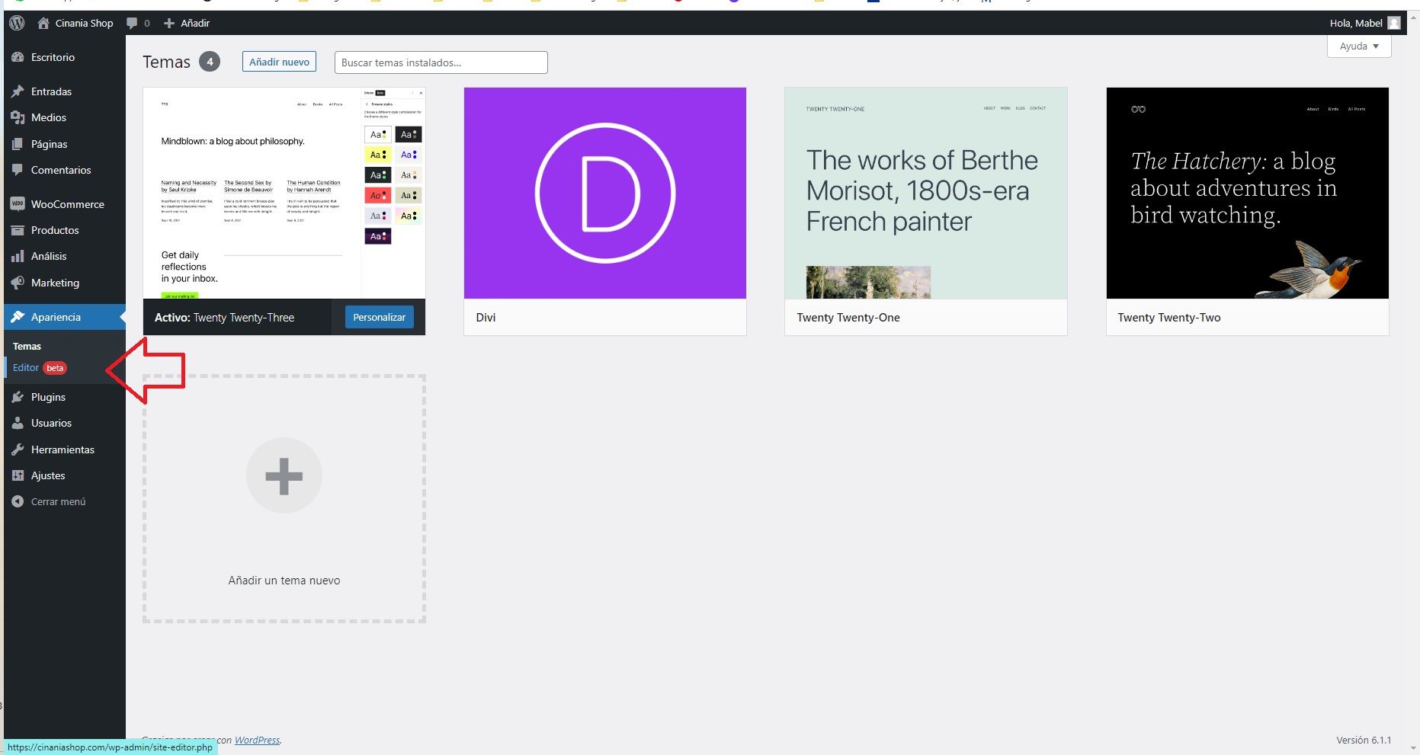This screenshot has height=755, width=1420.
Task: Click the Herramientas wrench icon
Action: click(x=18, y=449)
